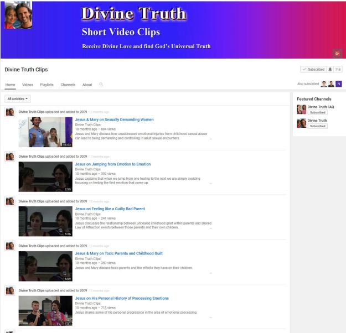Expand description of Toxic Parents video
This screenshot has width=346, height=333.
[211, 273]
